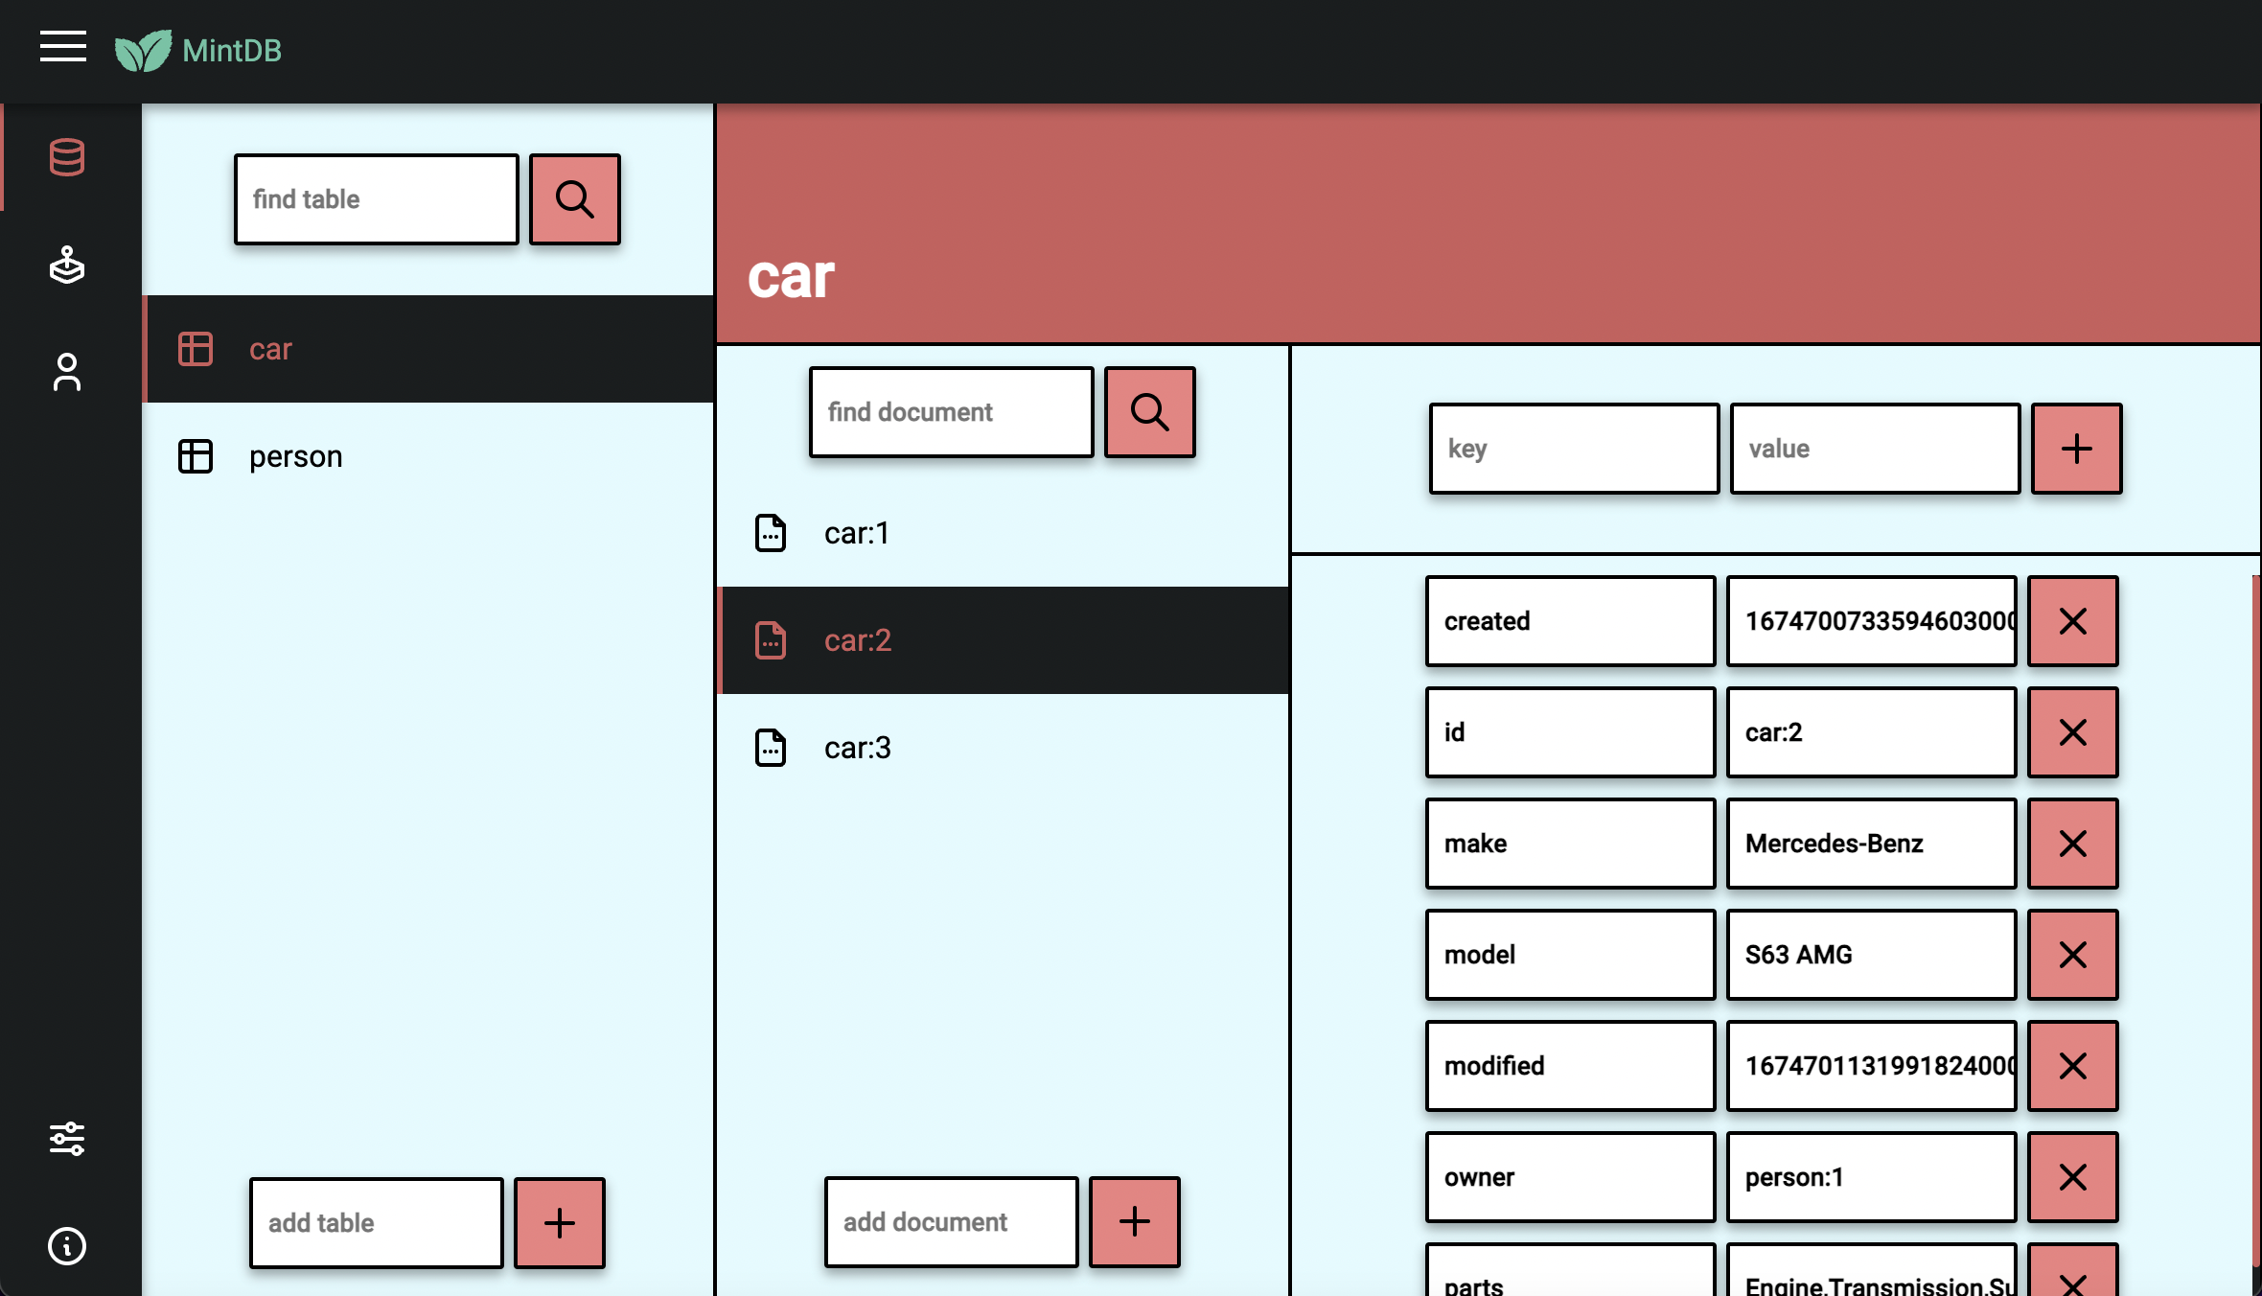Open the joystick playground icon
This screenshot has width=2262, height=1296.
67,265
